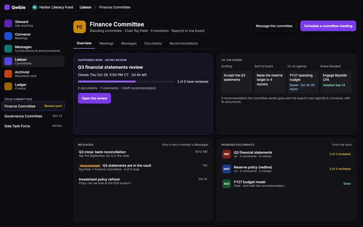
Task: Open the FY27 budget model XLS icon
Action: [x=227, y=184]
